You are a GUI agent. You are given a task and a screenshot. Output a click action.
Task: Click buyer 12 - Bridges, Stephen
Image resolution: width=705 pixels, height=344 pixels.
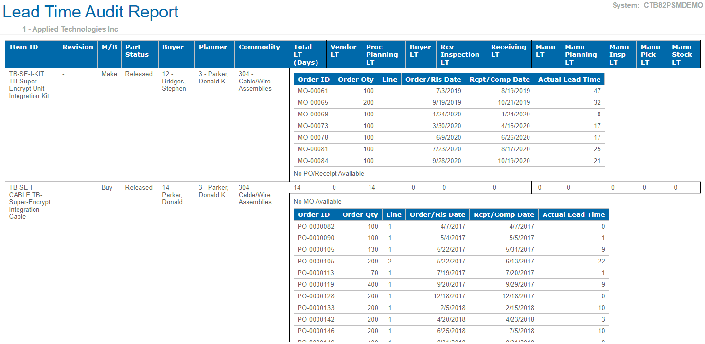point(174,82)
